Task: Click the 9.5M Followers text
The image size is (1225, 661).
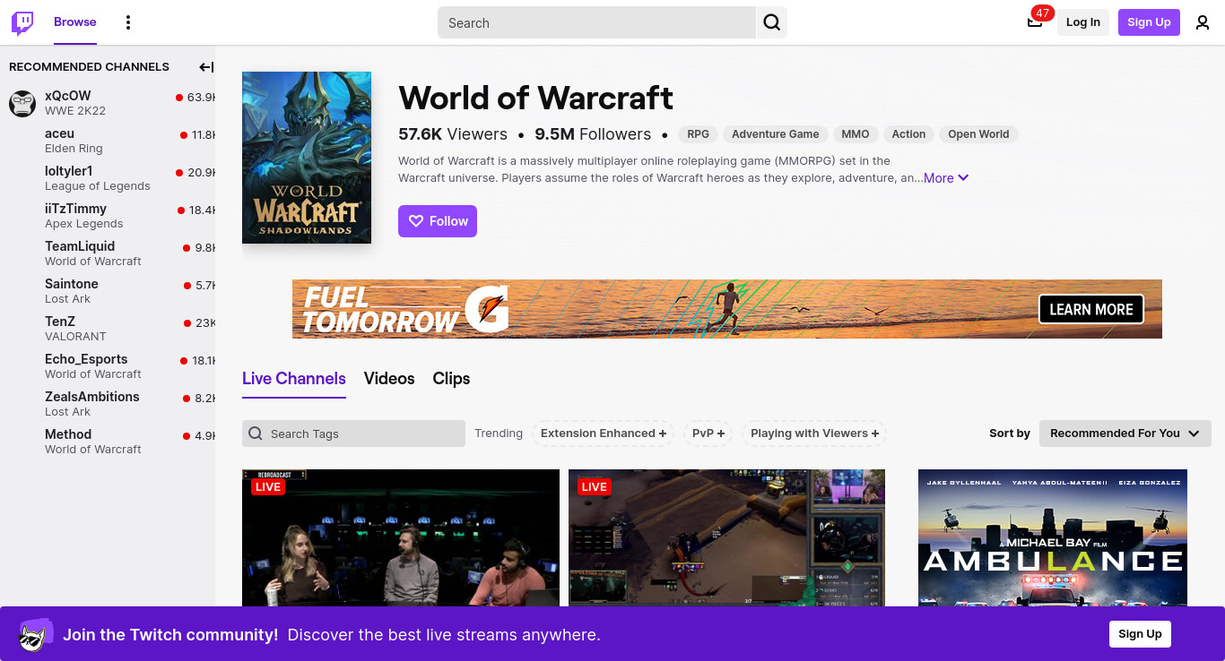Action: point(593,134)
